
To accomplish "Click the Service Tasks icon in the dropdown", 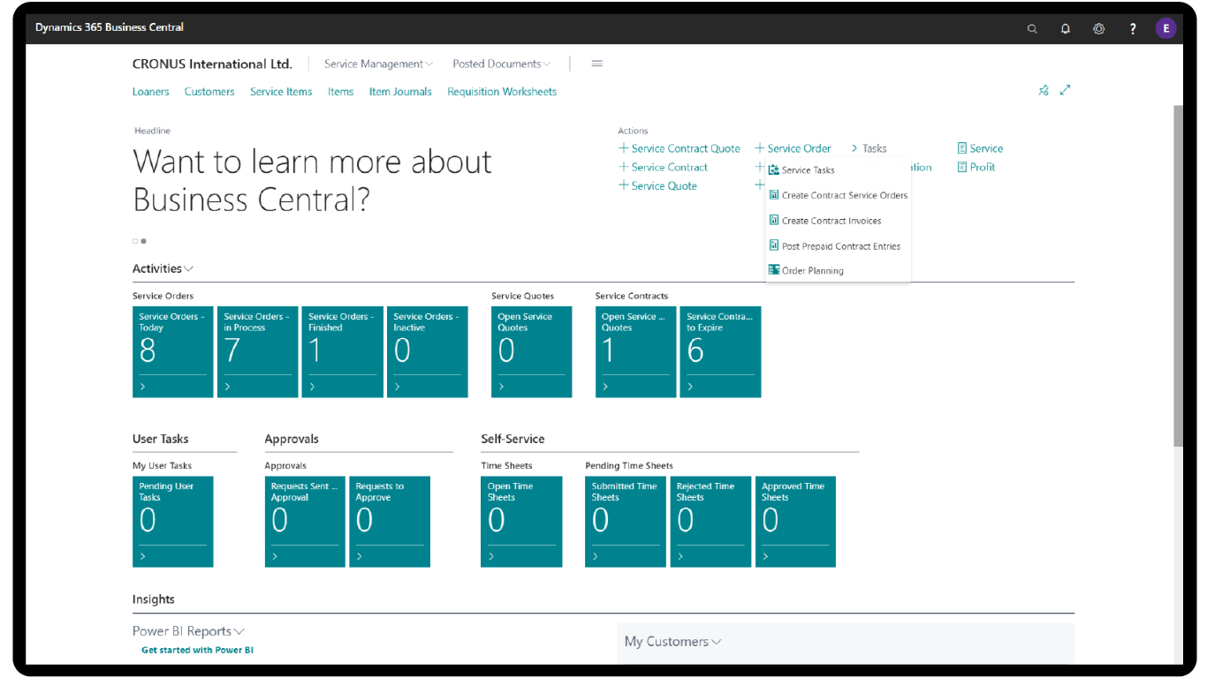I will tap(774, 170).
